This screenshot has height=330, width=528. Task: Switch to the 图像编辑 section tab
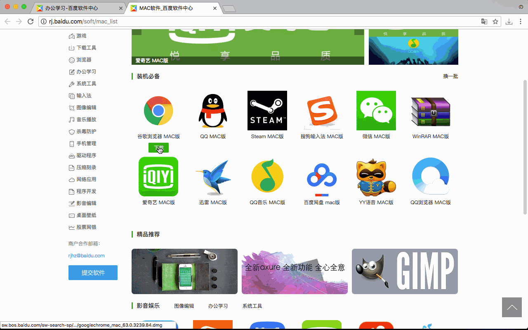tap(184, 306)
